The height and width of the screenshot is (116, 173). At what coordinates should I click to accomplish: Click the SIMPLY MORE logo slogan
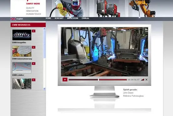click(x=33, y=4)
